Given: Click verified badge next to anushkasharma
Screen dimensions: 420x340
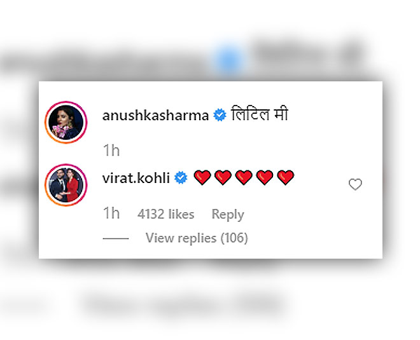Looking at the screenshot, I should pyautogui.click(x=220, y=115).
